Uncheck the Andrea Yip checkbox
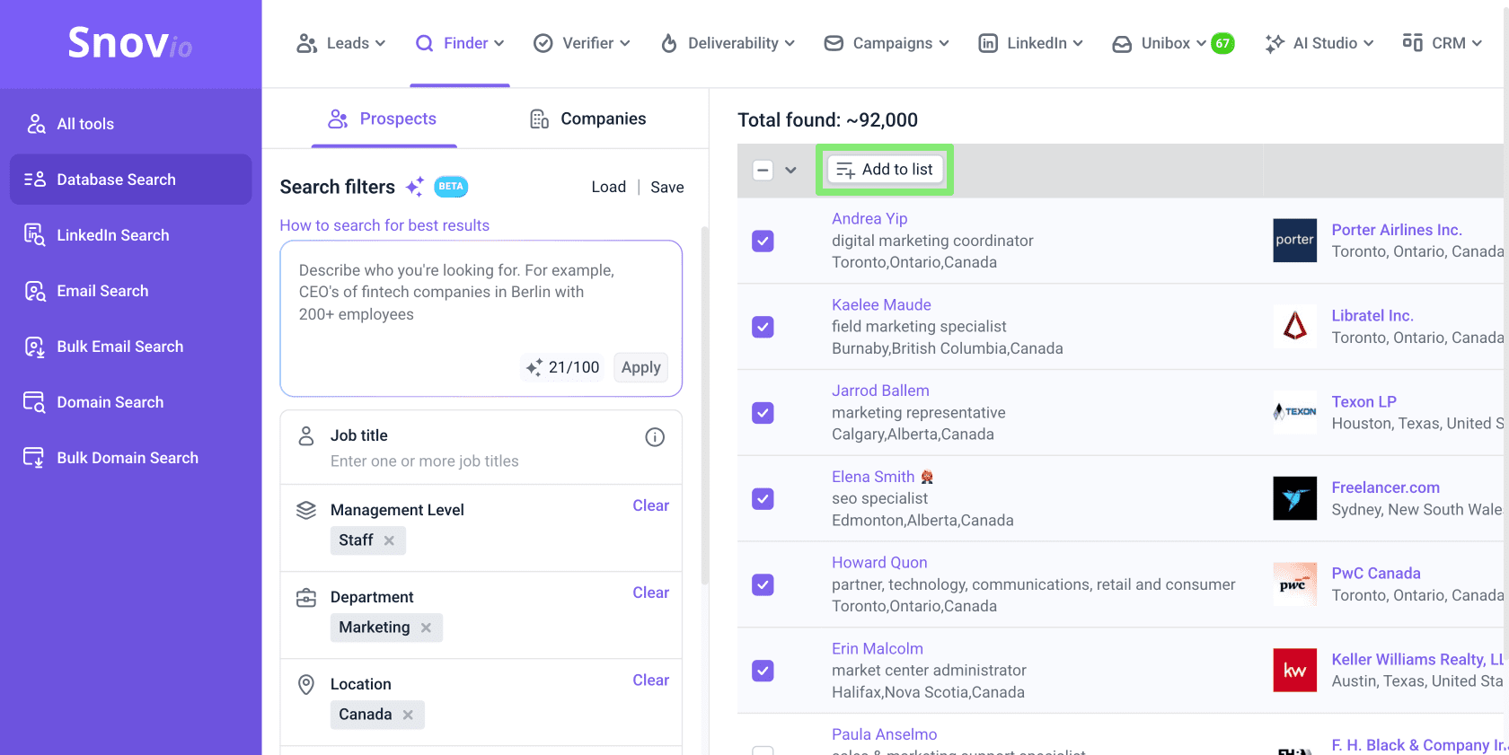 click(x=763, y=241)
